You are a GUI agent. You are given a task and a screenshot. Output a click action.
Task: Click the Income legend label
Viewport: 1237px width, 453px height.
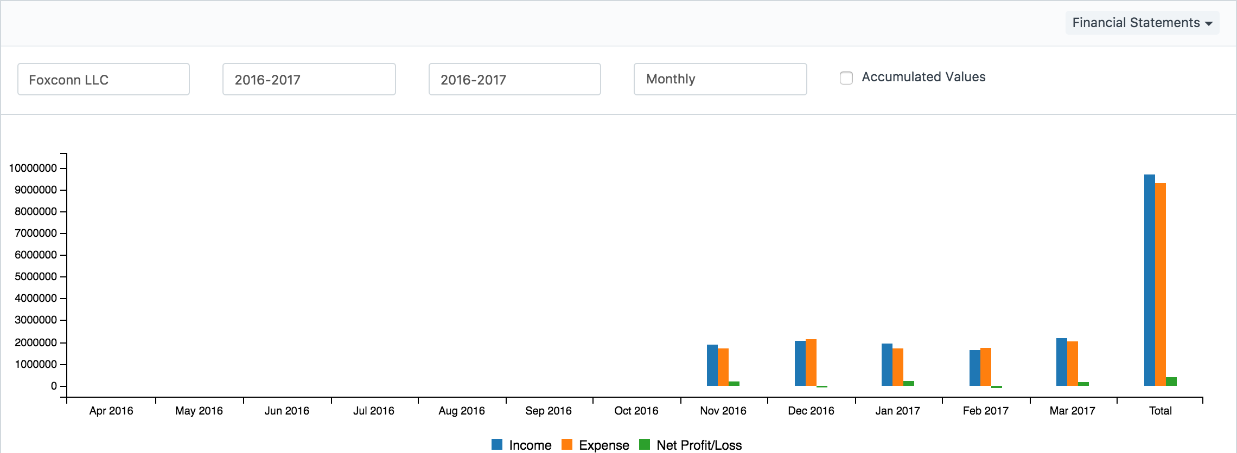(x=530, y=445)
